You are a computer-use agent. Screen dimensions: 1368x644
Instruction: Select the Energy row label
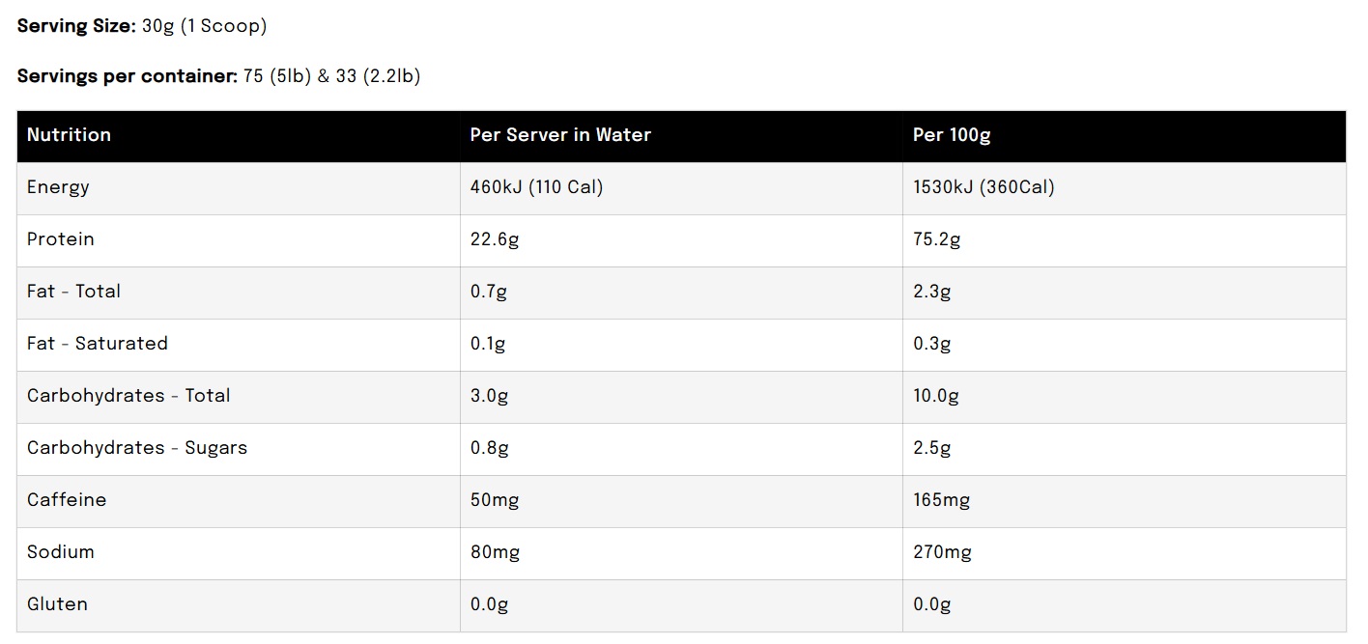58,187
